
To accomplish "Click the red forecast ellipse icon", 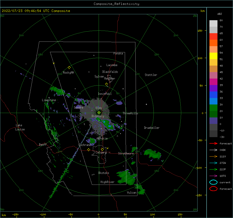I will click(x=213, y=189).
